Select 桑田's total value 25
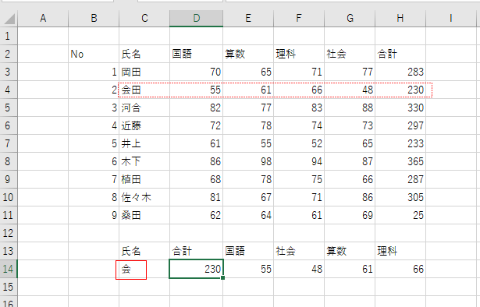The image size is (480, 307). [400, 215]
